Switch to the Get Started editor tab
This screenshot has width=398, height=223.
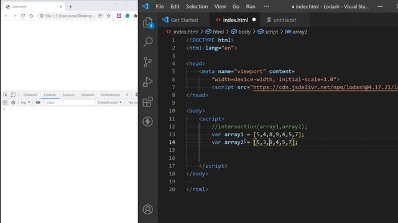pos(184,20)
